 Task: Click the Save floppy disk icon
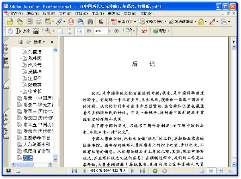(x=29, y=22)
